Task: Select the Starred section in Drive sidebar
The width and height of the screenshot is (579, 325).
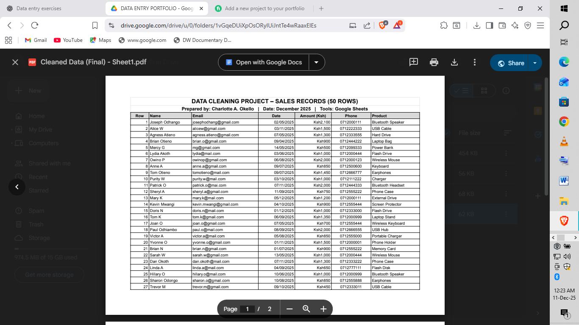Action: (x=38, y=190)
